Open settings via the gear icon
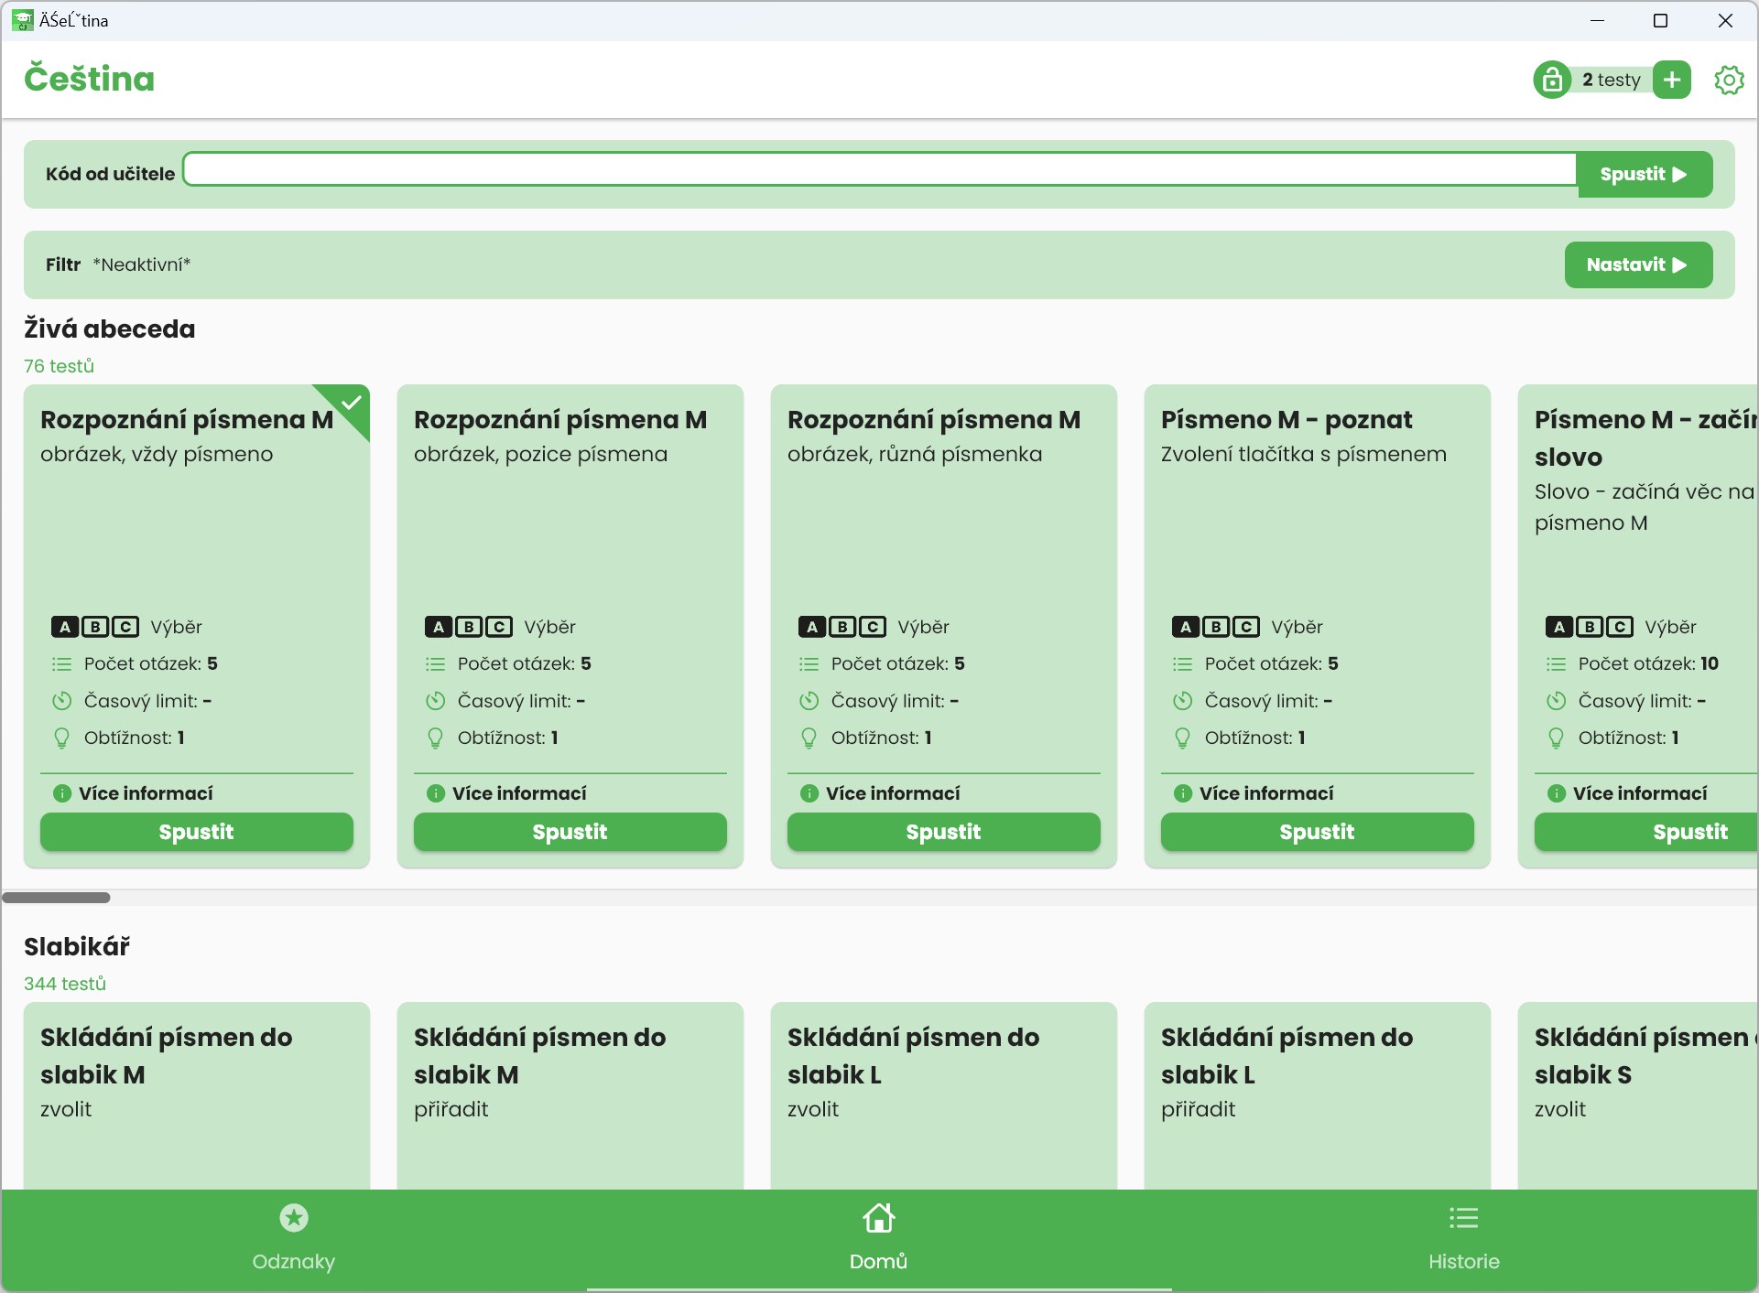1759x1293 pixels. (x=1728, y=80)
